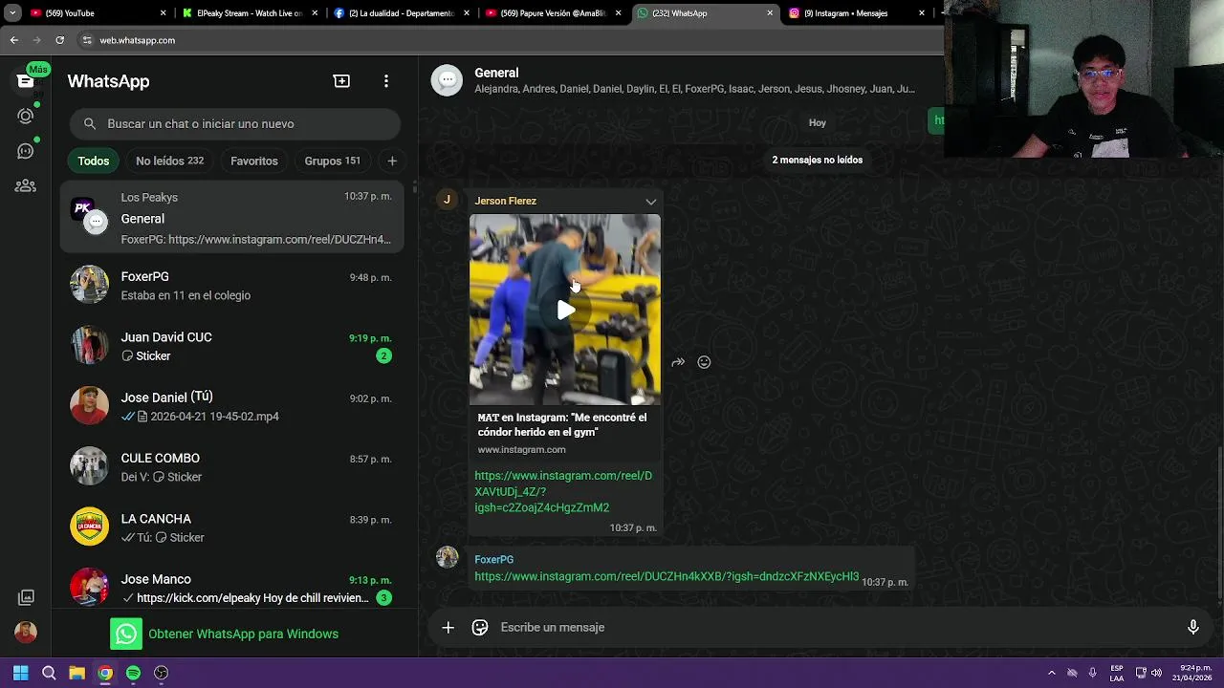Open the Jose Manco chat
Viewport: 1224px width, 688px height.
pyautogui.click(x=232, y=588)
